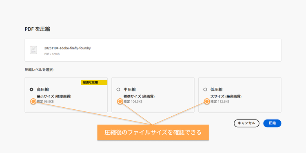The image size is (306, 153).
Task: Click the 中圧縮 option label
Action: 130,89
